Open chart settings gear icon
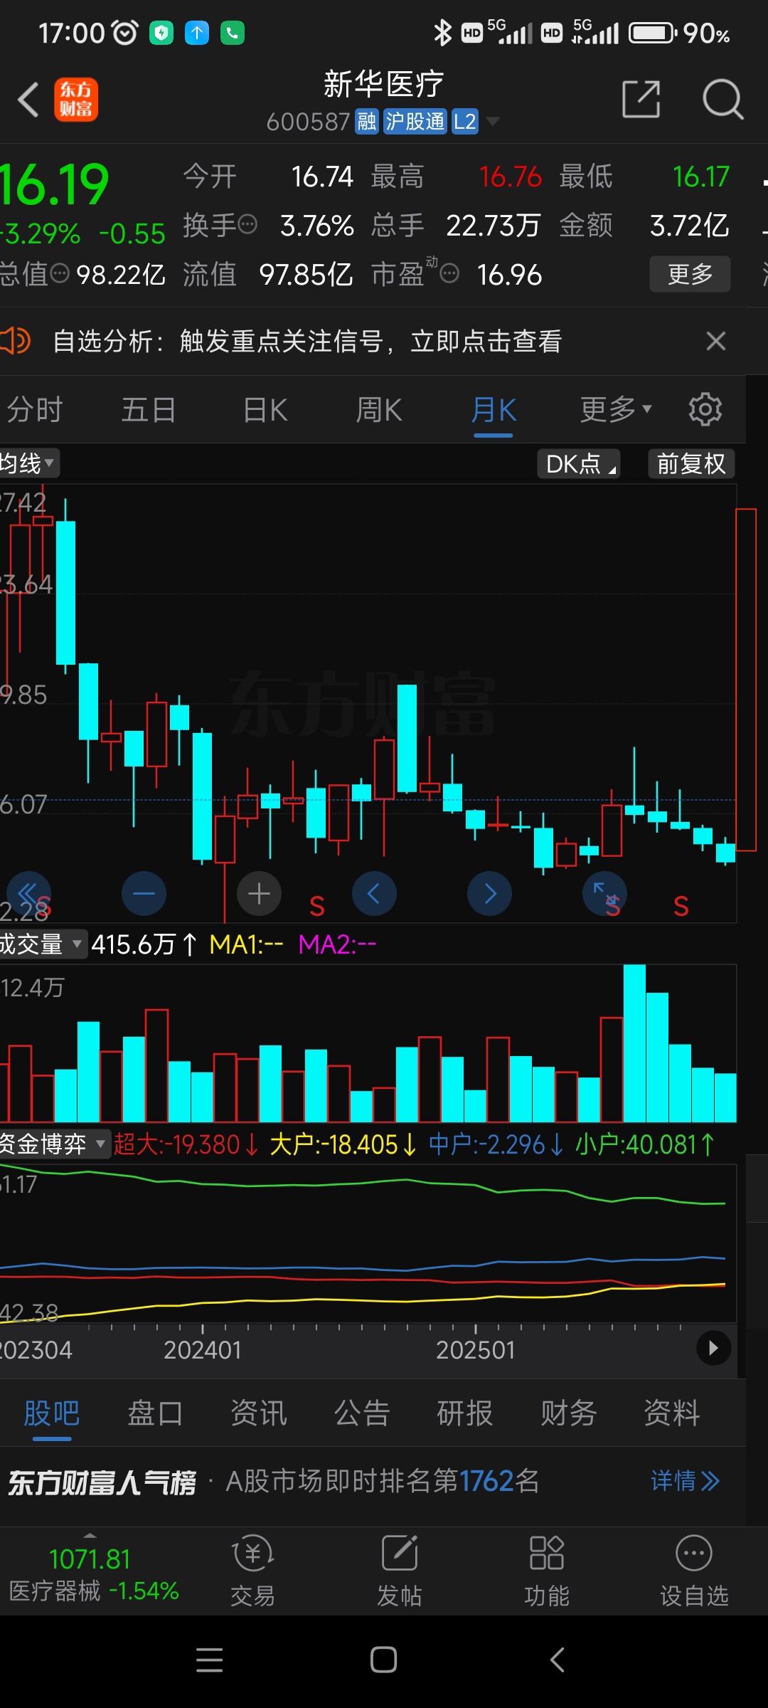The height and width of the screenshot is (1708, 768). tap(705, 409)
